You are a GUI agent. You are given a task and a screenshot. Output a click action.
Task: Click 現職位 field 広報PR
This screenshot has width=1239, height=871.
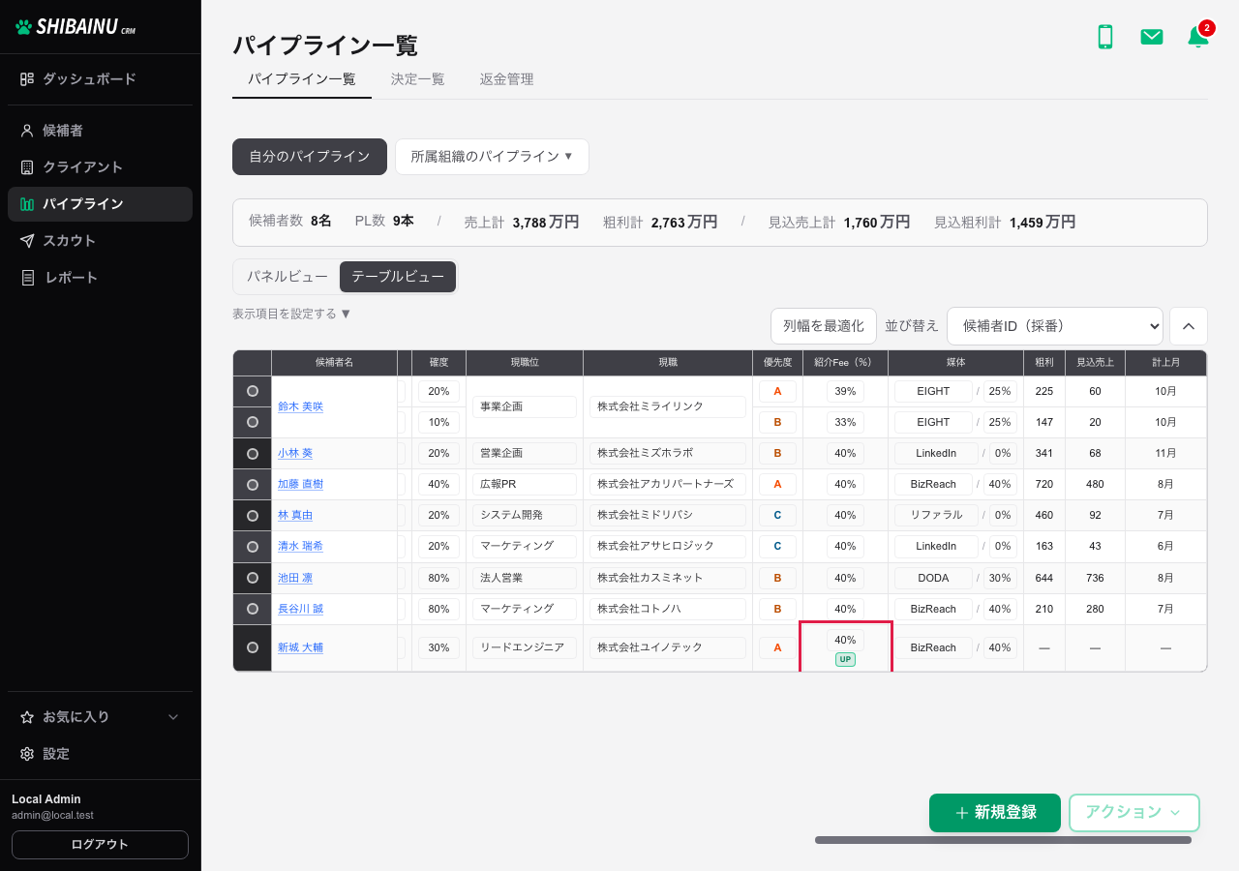(525, 484)
